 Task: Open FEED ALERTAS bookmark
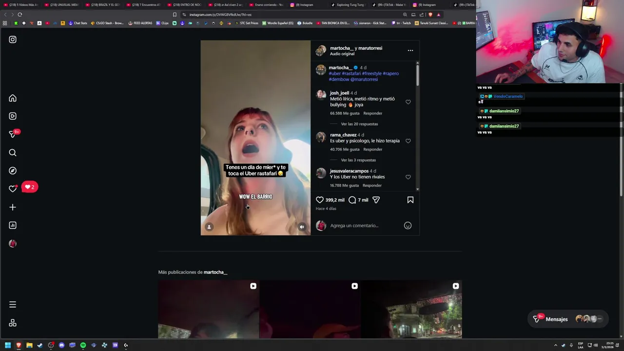pos(140,23)
